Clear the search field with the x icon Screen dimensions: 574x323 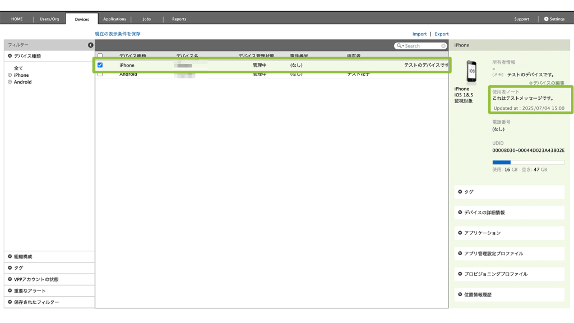pyautogui.click(x=443, y=46)
